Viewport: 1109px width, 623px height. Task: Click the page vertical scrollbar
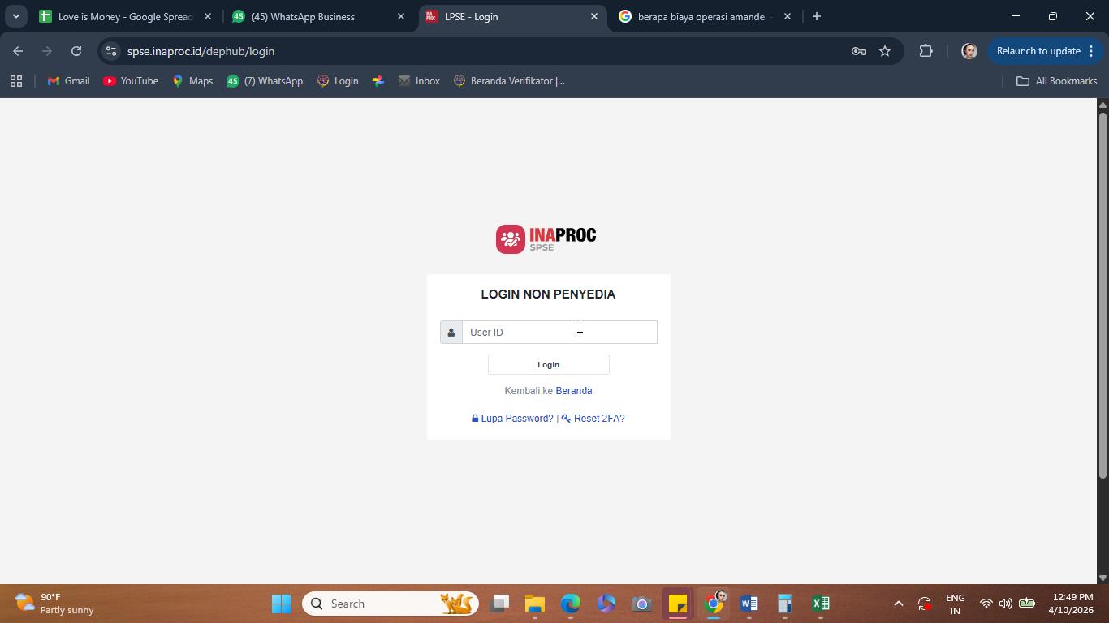pyautogui.click(x=1103, y=294)
